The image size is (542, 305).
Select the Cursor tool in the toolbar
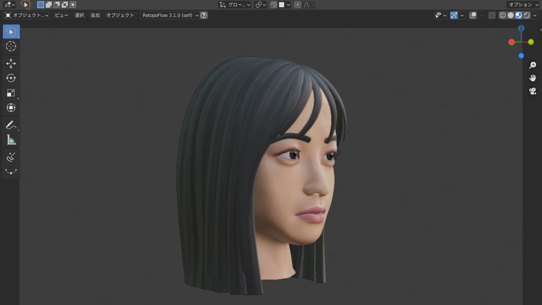11,47
